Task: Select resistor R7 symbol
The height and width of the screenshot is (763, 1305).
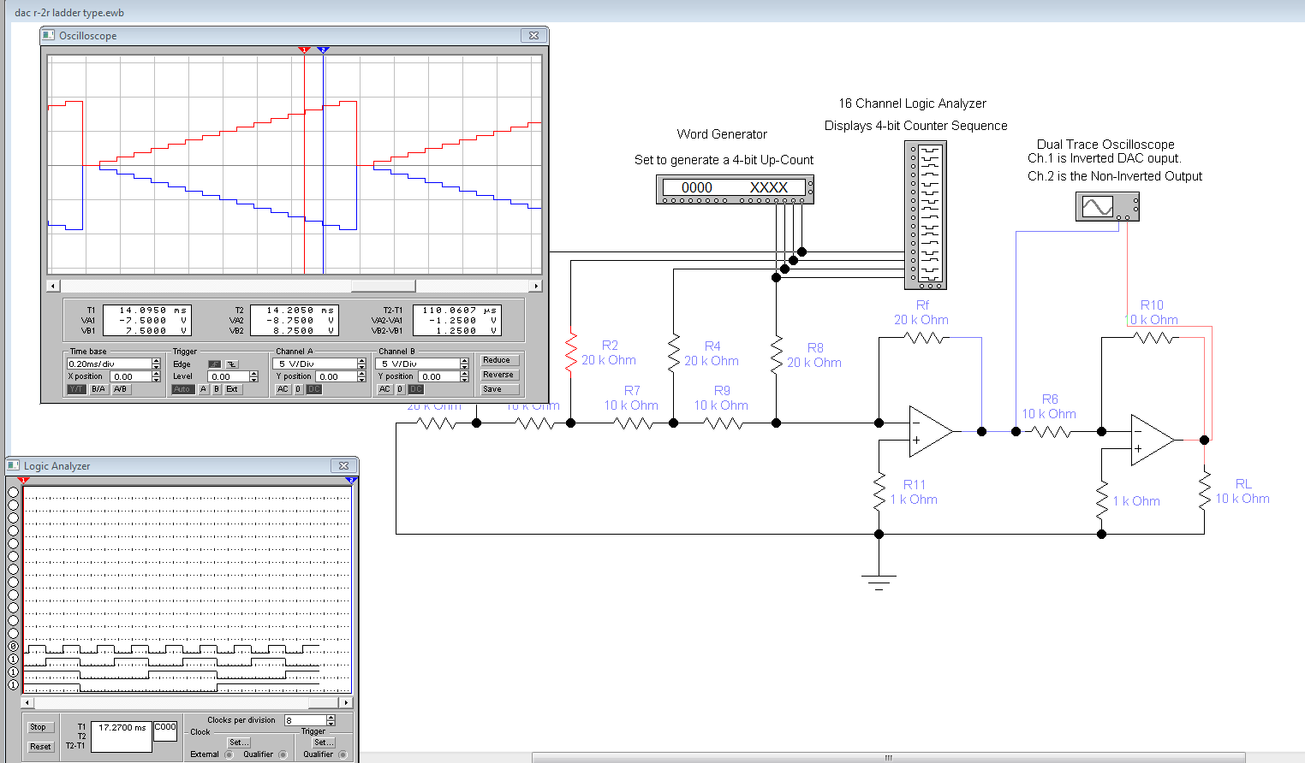Action: click(634, 423)
